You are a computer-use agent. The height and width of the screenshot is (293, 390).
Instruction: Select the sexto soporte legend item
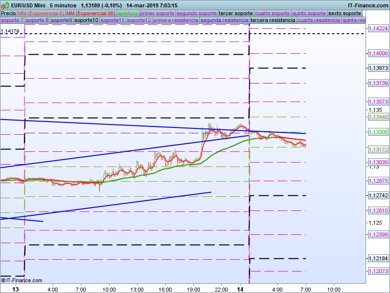pos(344,13)
